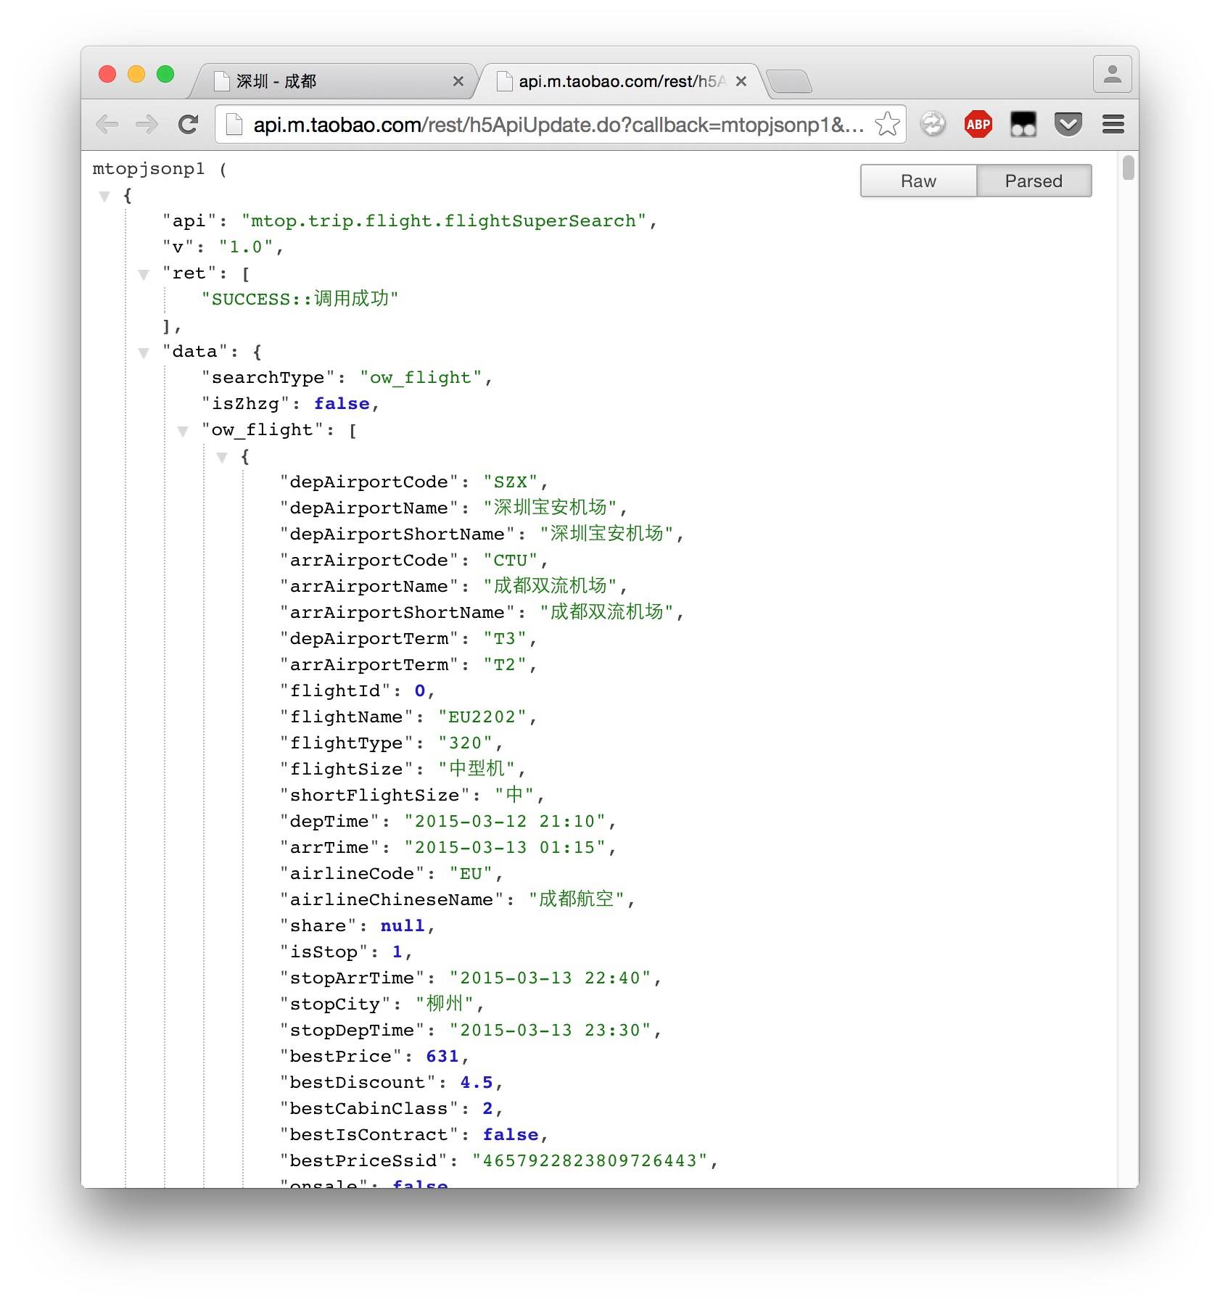Click the "ow_flight" searchType value

pyautogui.click(x=421, y=378)
